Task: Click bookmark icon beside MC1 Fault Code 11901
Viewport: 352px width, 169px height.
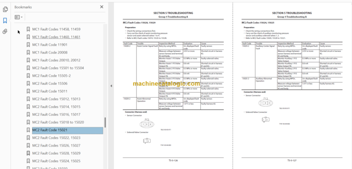Action: pos(28,45)
